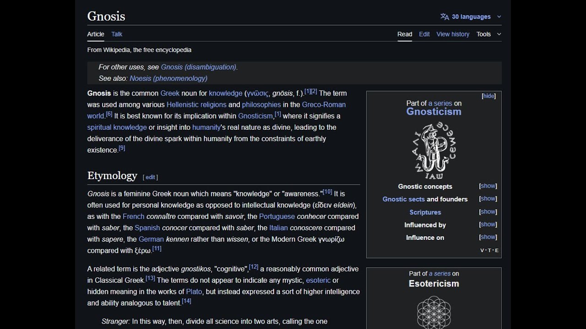
Task: Open the Gnosticism series emblem image
Action: [434, 150]
